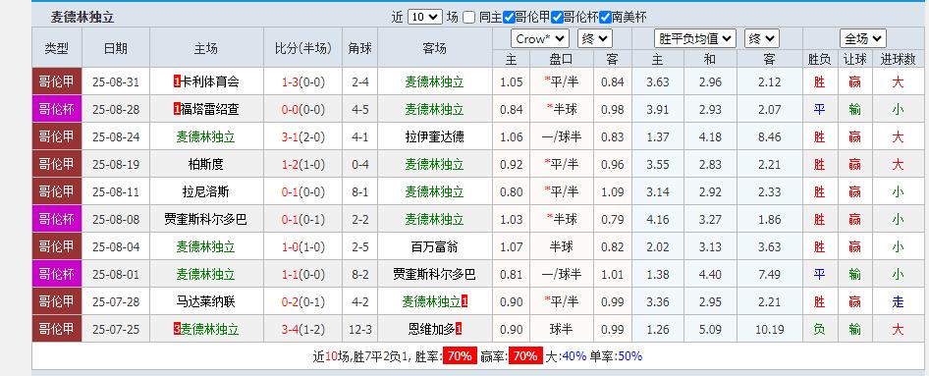Click the draw odds value 5.09
This screenshot has height=376, width=929.
710,329
